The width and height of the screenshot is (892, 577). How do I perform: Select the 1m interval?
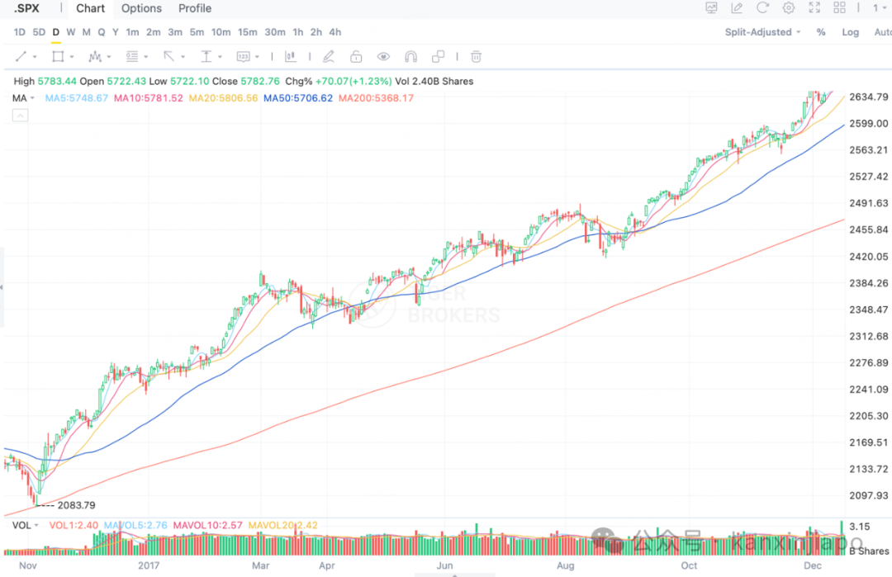132,32
